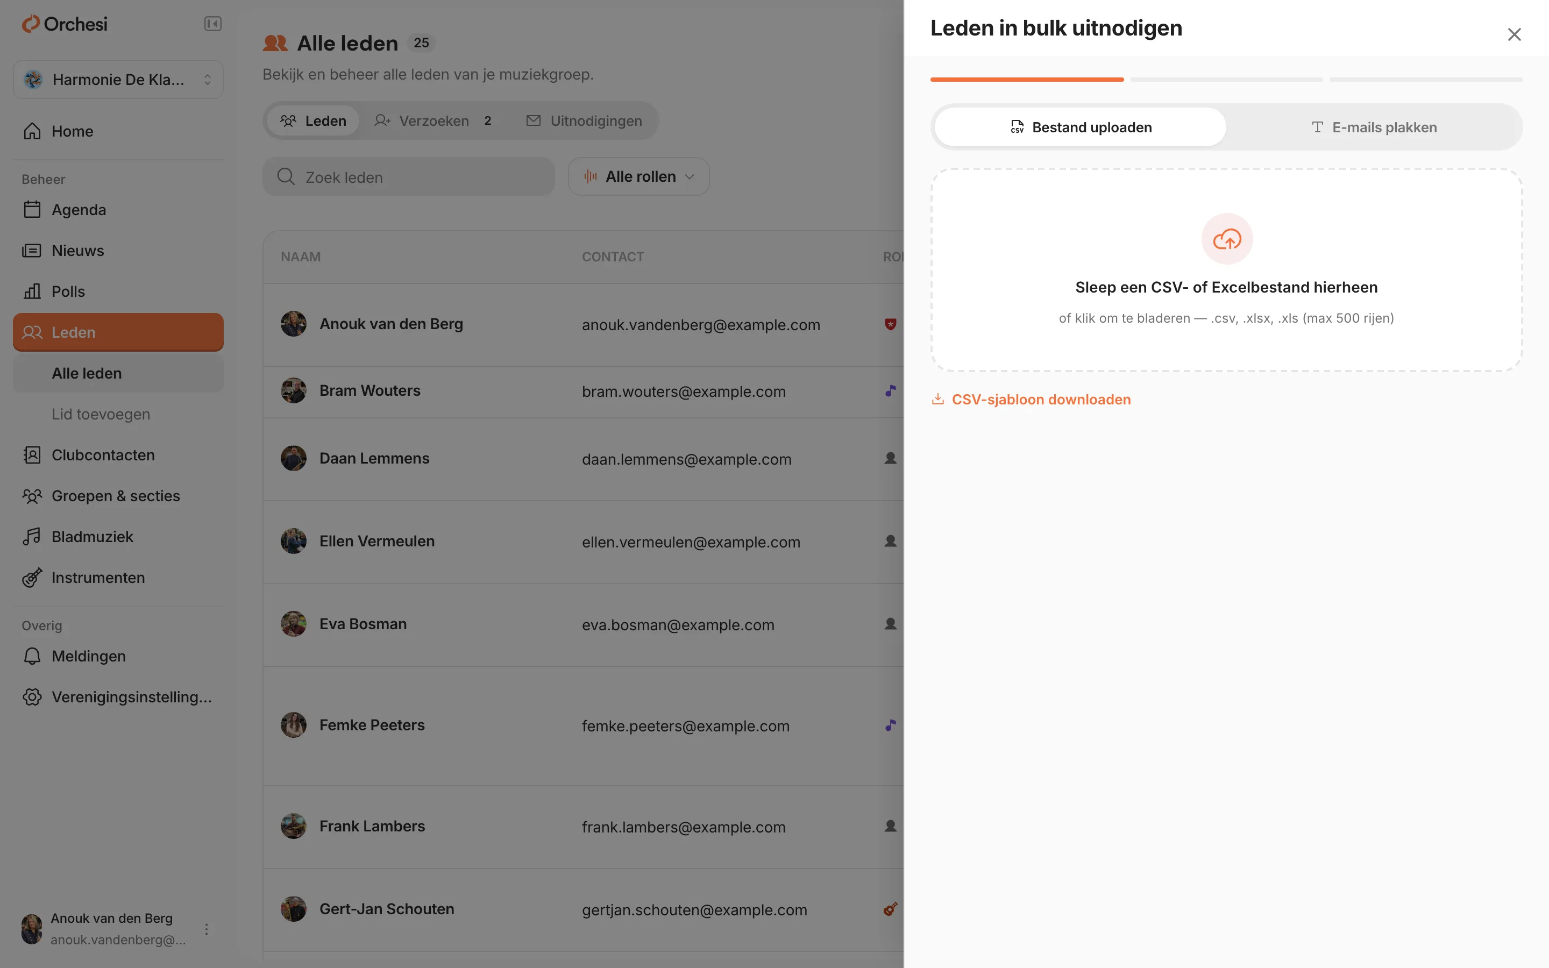Go to Agenda in the sidebar
1549x968 pixels.
tap(118, 209)
